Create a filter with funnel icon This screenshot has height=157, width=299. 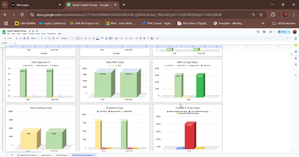point(148,38)
